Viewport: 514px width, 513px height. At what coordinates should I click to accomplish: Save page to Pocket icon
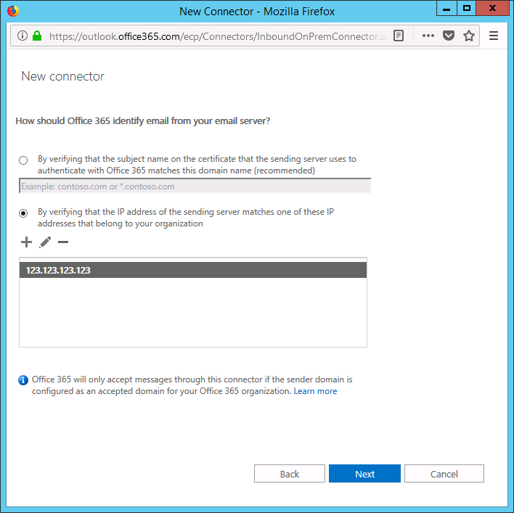[449, 36]
